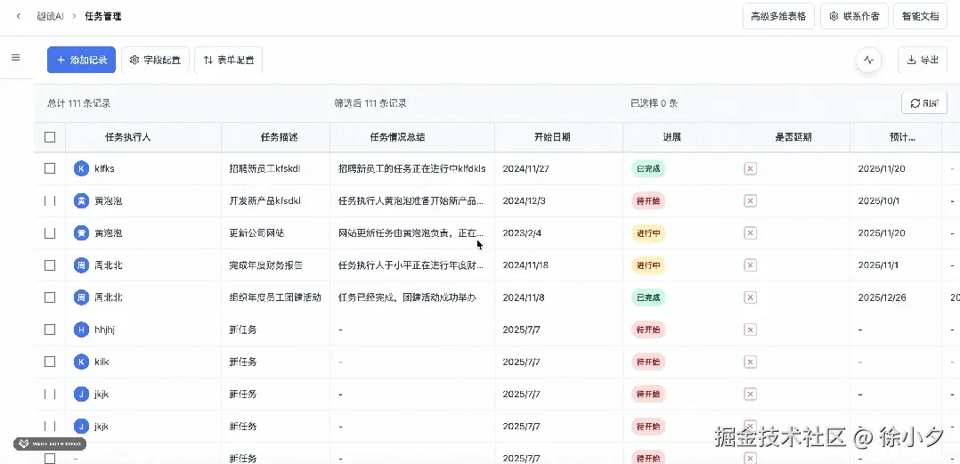The image size is (960, 464).
Task: Click the expected date 2025/12/26
Action: click(882, 297)
